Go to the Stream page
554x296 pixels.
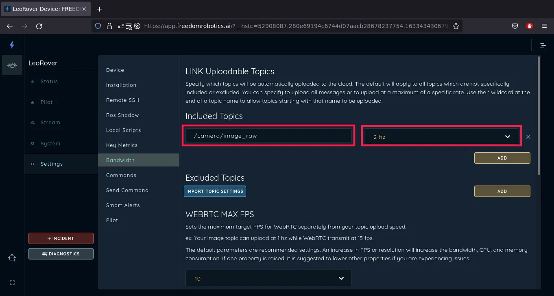click(x=50, y=122)
